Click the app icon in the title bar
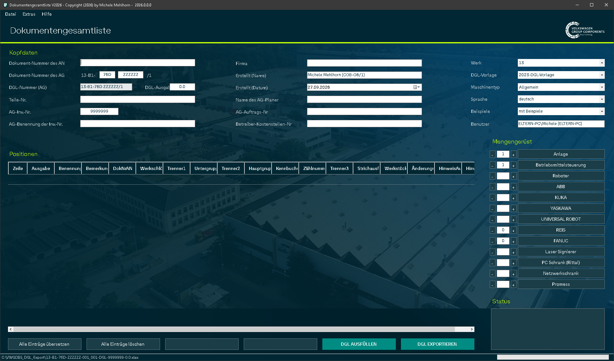The height and width of the screenshot is (361, 614). [5, 5]
